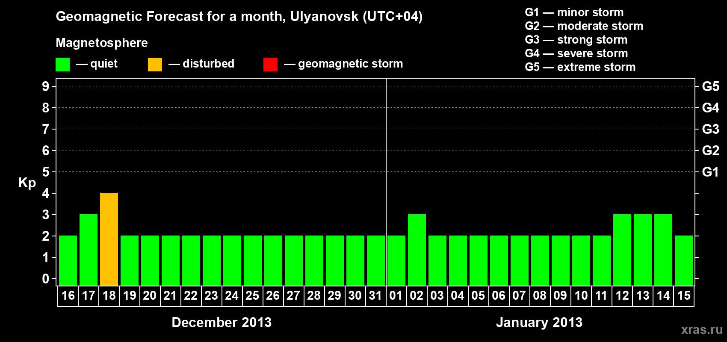Viewport: 727px width, 342px height.
Task: Click the bar for January 14
Action: pyautogui.click(x=663, y=250)
